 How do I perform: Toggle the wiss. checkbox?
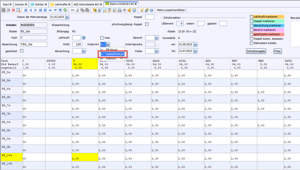pos(102,38)
